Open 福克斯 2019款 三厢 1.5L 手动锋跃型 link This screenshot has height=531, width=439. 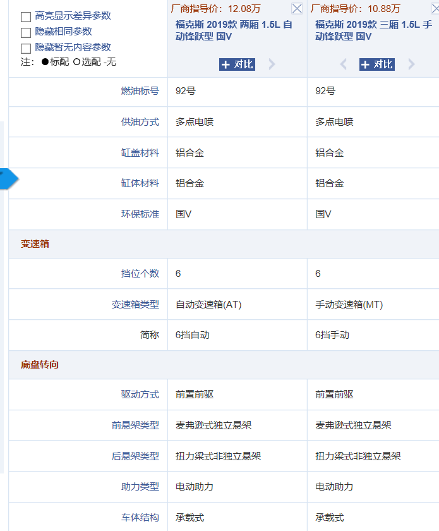pos(374,30)
